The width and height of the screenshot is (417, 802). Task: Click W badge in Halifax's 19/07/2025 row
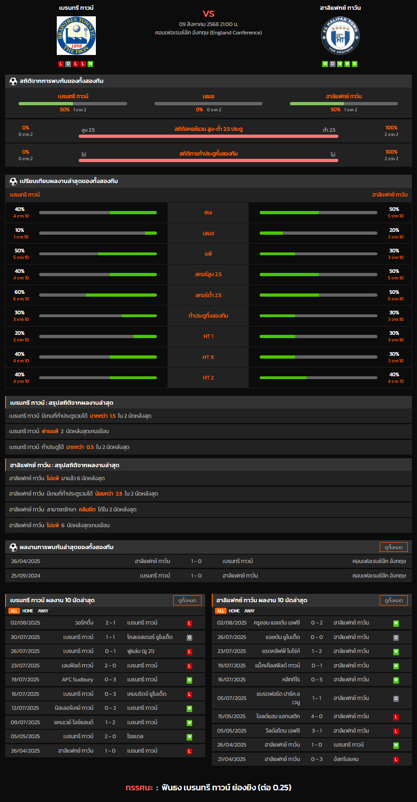point(396,666)
